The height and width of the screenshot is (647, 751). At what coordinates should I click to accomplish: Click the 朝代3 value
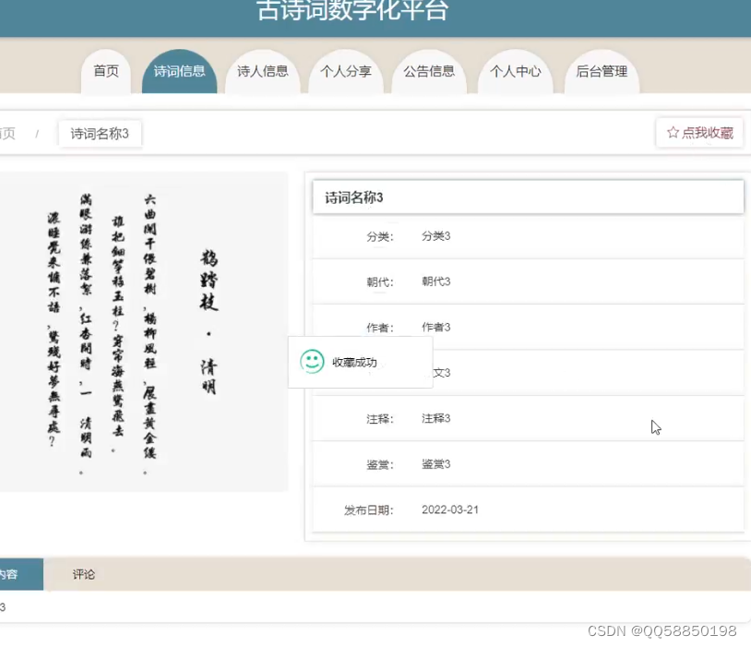(435, 282)
